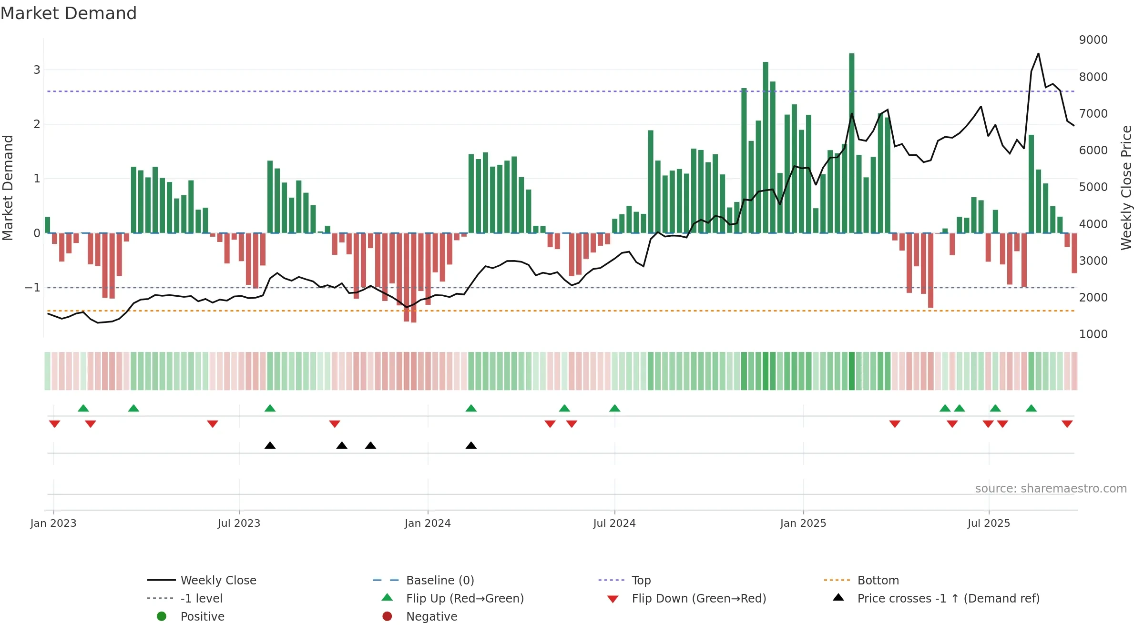Click the Flip Up green triangle legend icon
This screenshot has height=643, width=1144.
388,597
